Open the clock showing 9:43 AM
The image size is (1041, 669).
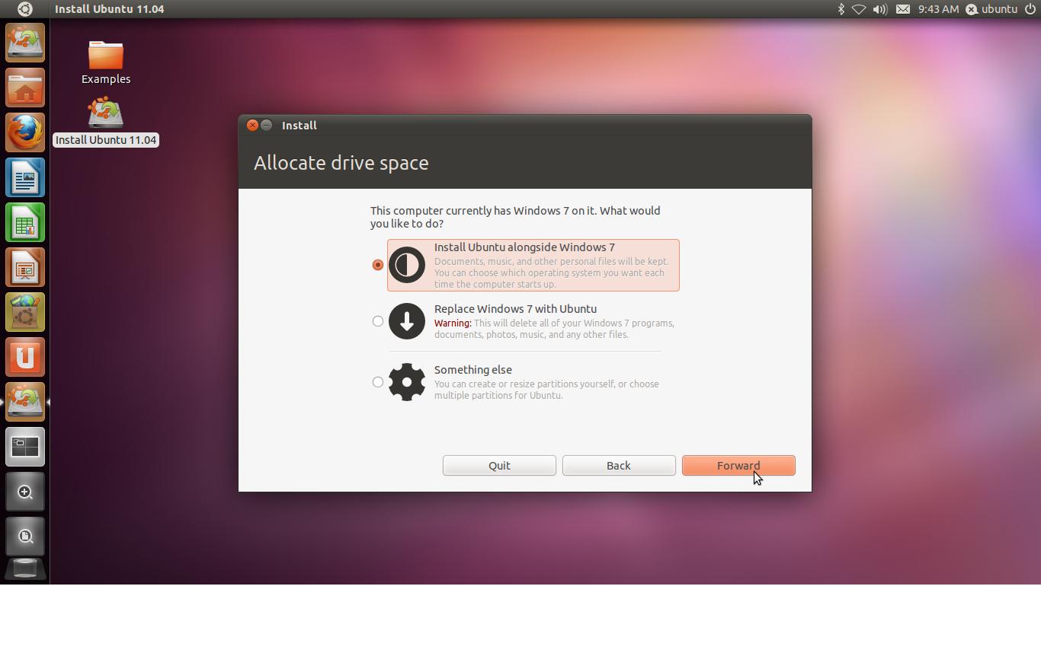[938, 9]
